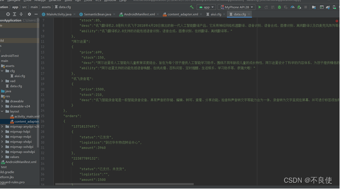
Task: Click the red error indicator in editor
Action: coord(337,21)
